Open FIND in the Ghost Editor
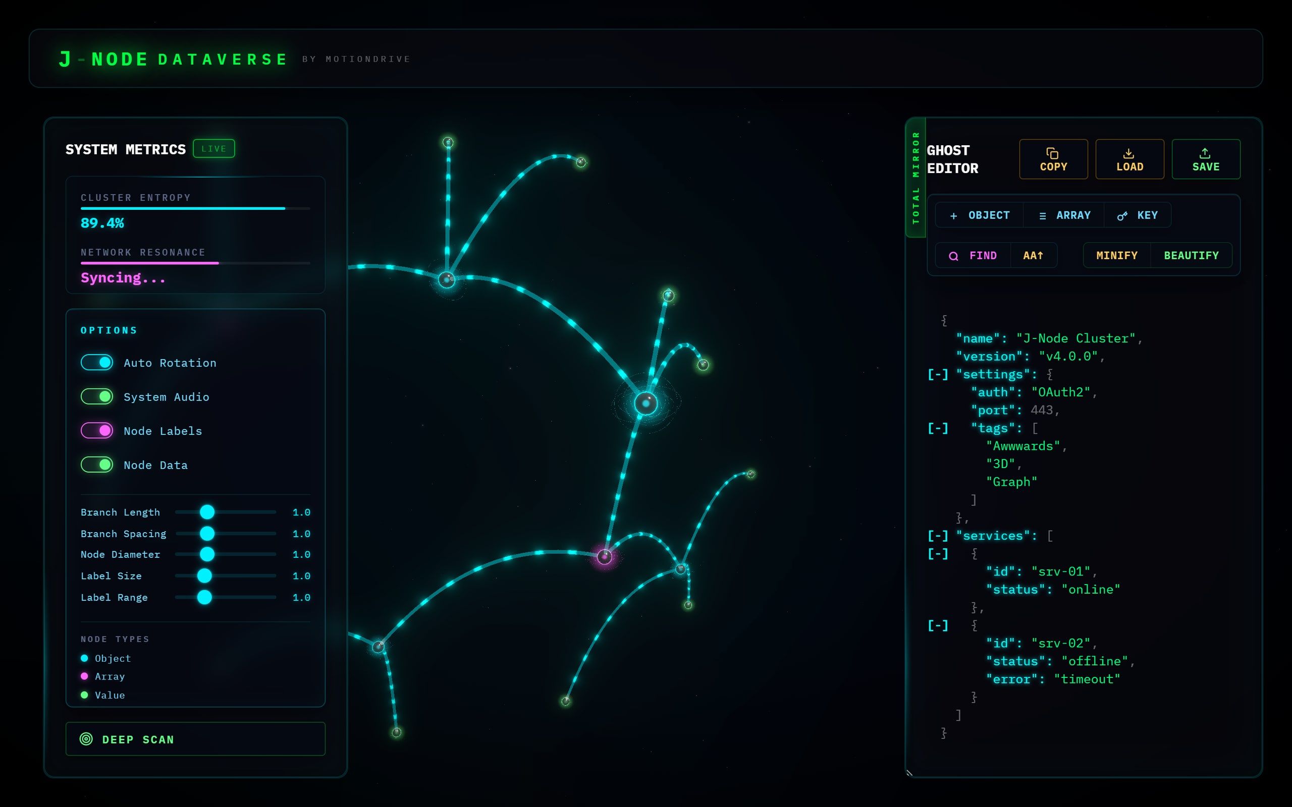This screenshot has width=1292, height=807. point(973,256)
